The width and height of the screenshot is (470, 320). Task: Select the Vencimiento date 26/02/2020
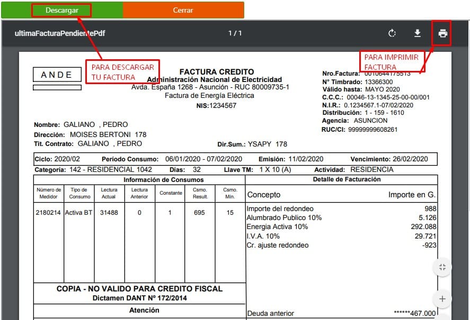click(410, 159)
